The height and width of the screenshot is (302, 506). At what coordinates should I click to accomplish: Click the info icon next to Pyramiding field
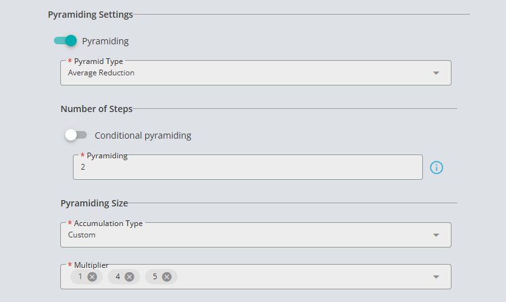[x=436, y=168]
